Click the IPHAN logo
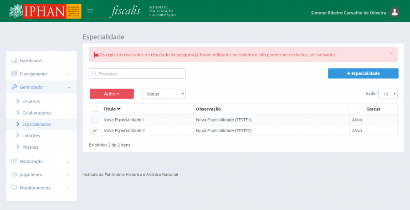 pyautogui.click(x=45, y=11)
